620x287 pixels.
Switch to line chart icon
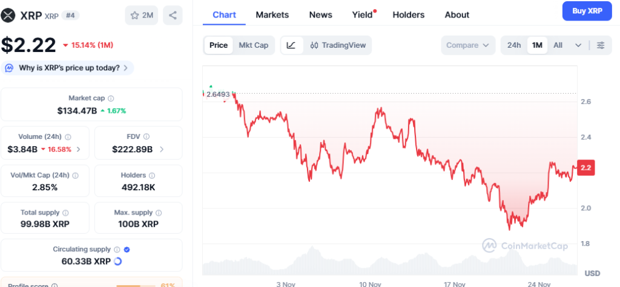[x=291, y=45]
